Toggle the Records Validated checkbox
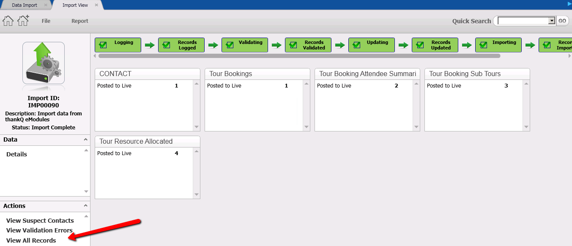This screenshot has height=246, width=572. coord(293,45)
